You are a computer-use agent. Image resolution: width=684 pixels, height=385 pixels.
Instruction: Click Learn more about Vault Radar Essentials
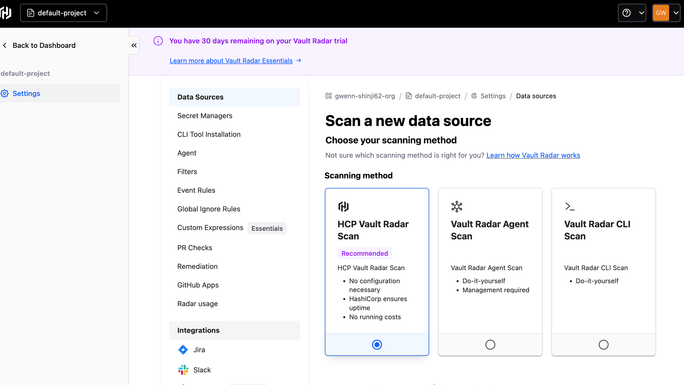tap(231, 60)
